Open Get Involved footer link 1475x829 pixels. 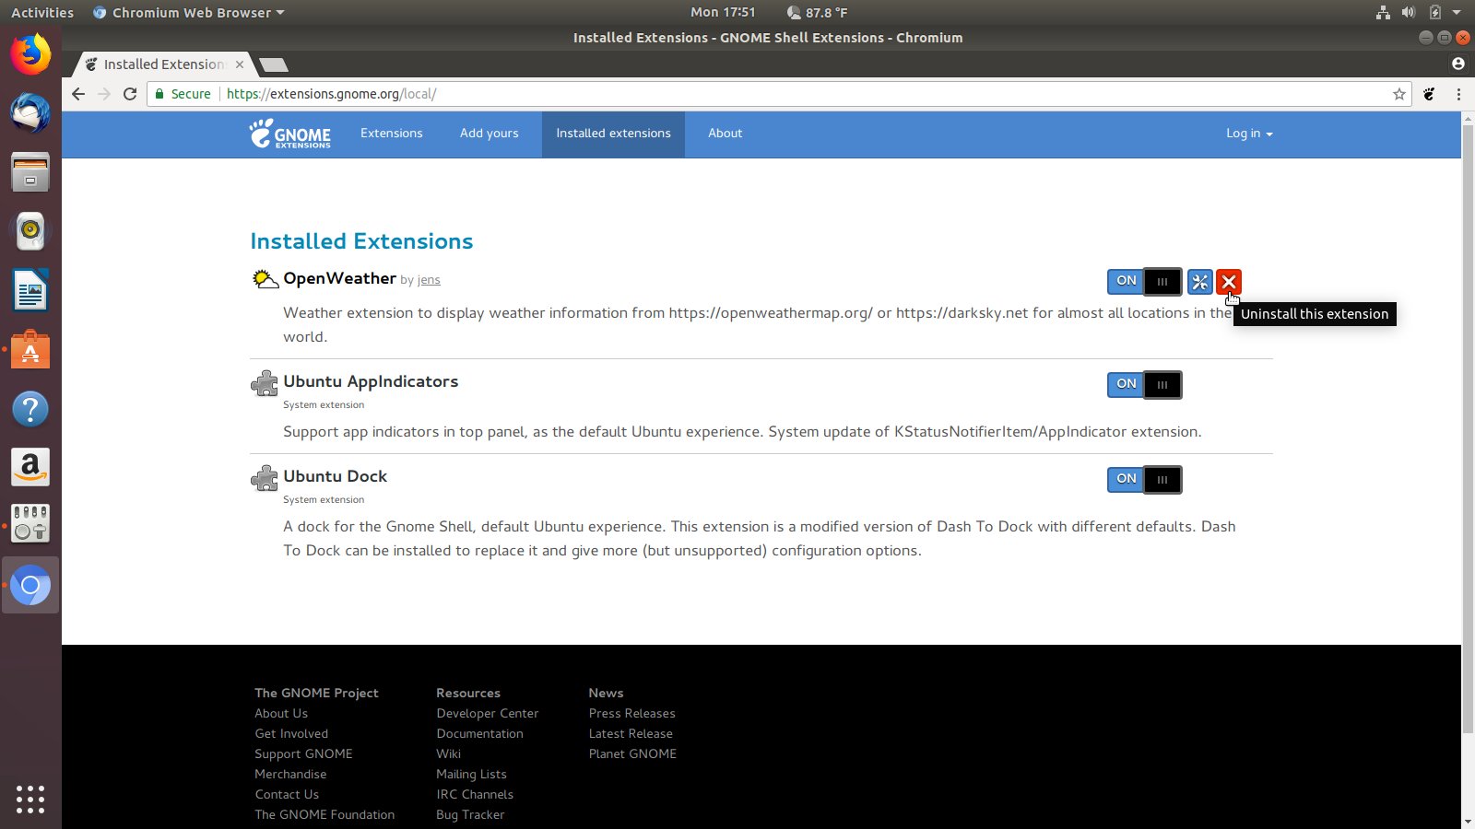tap(291, 733)
